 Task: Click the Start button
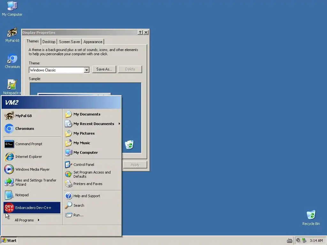pyautogui.click(x=9, y=241)
